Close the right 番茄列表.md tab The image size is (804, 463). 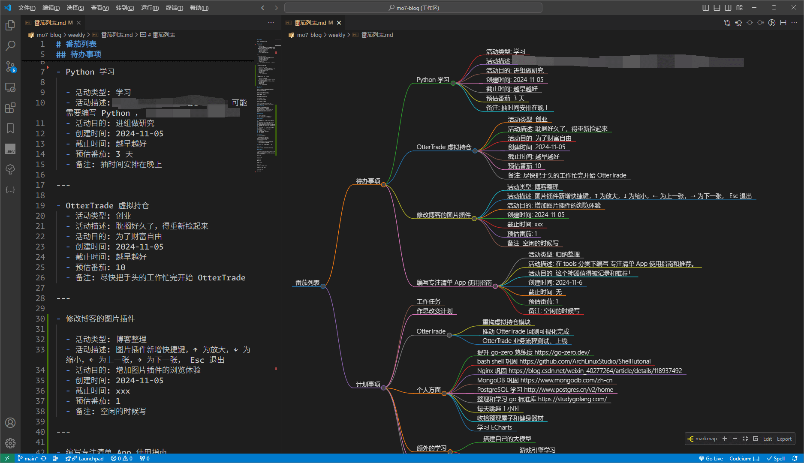[x=339, y=23]
